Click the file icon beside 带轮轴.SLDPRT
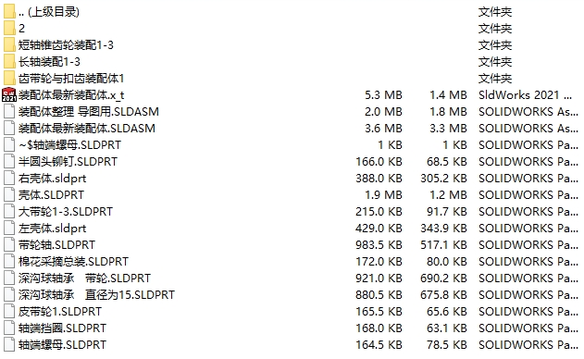This screenshot has height=359, width=584. [x=9, y=244]
